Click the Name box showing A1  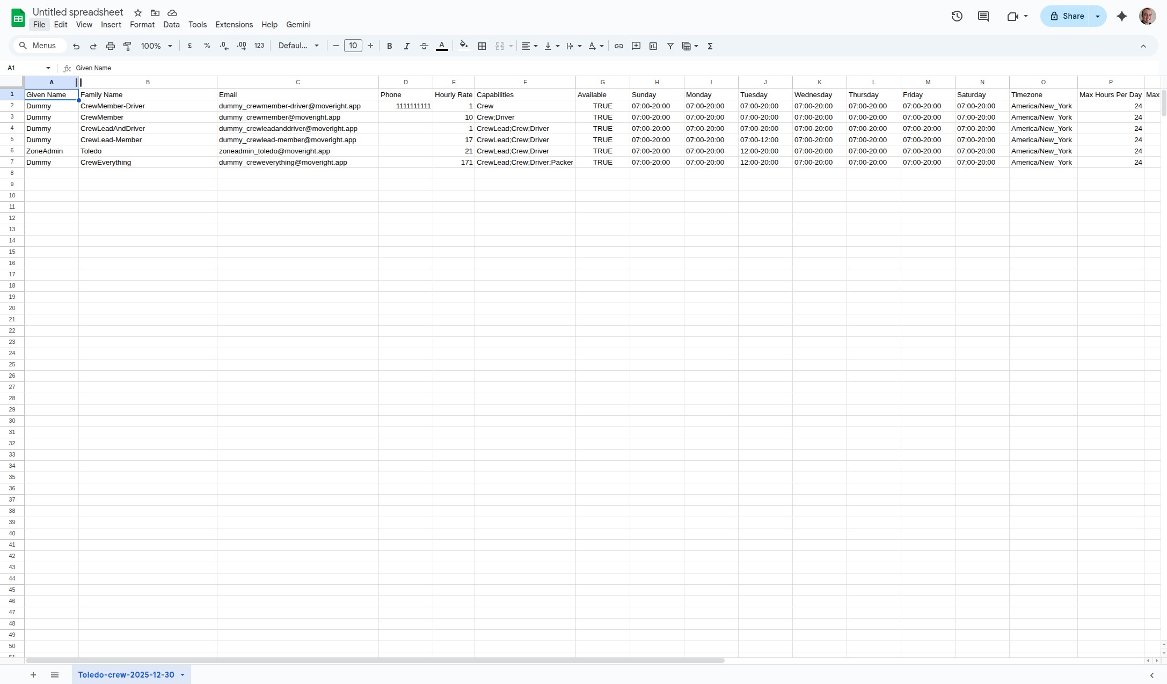28,68
